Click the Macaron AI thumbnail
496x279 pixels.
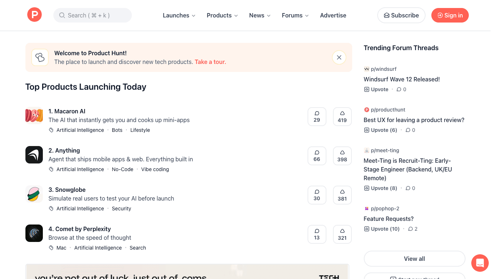coord(34,115)
